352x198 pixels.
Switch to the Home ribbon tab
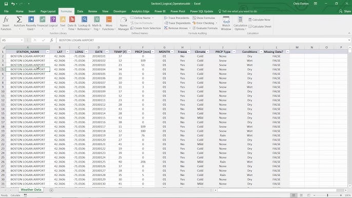pos(19,11)
